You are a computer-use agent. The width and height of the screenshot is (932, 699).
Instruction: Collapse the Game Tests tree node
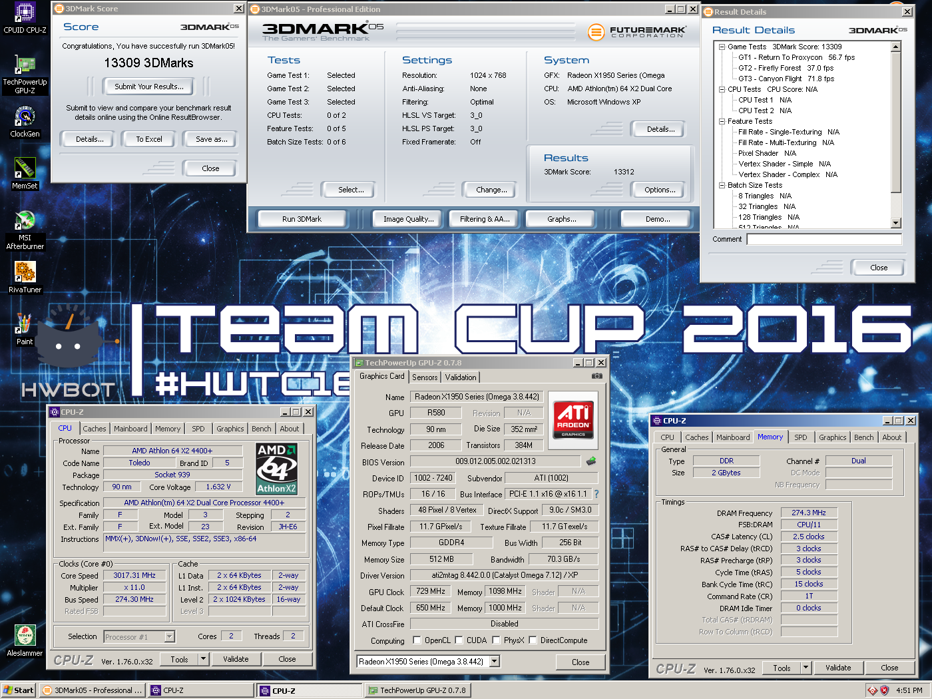tap(722, 47)
